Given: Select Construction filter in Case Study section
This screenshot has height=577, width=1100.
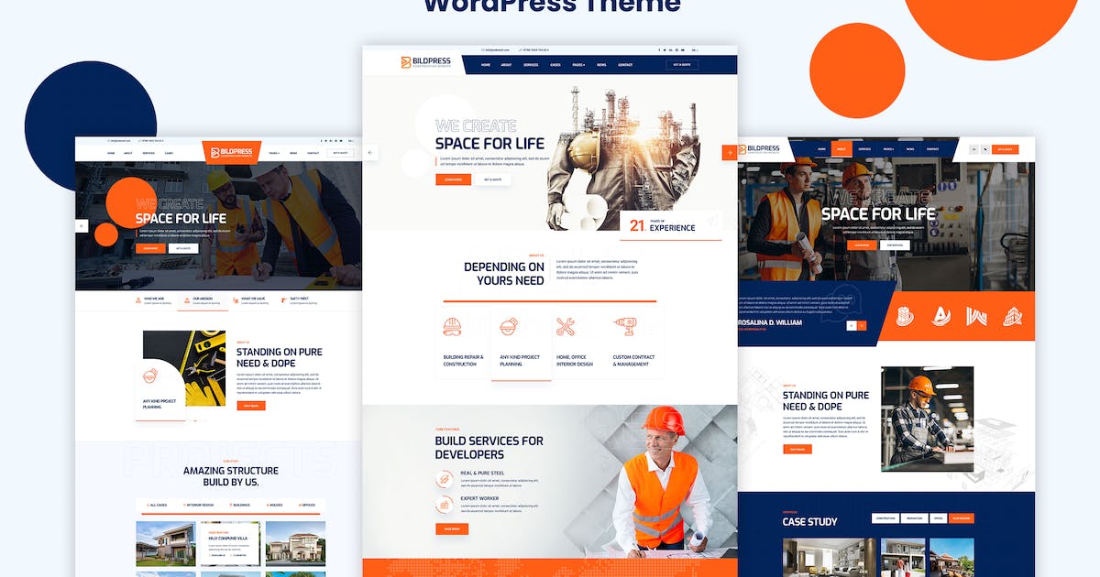Looking at the screenshot, I should [885, 518].
